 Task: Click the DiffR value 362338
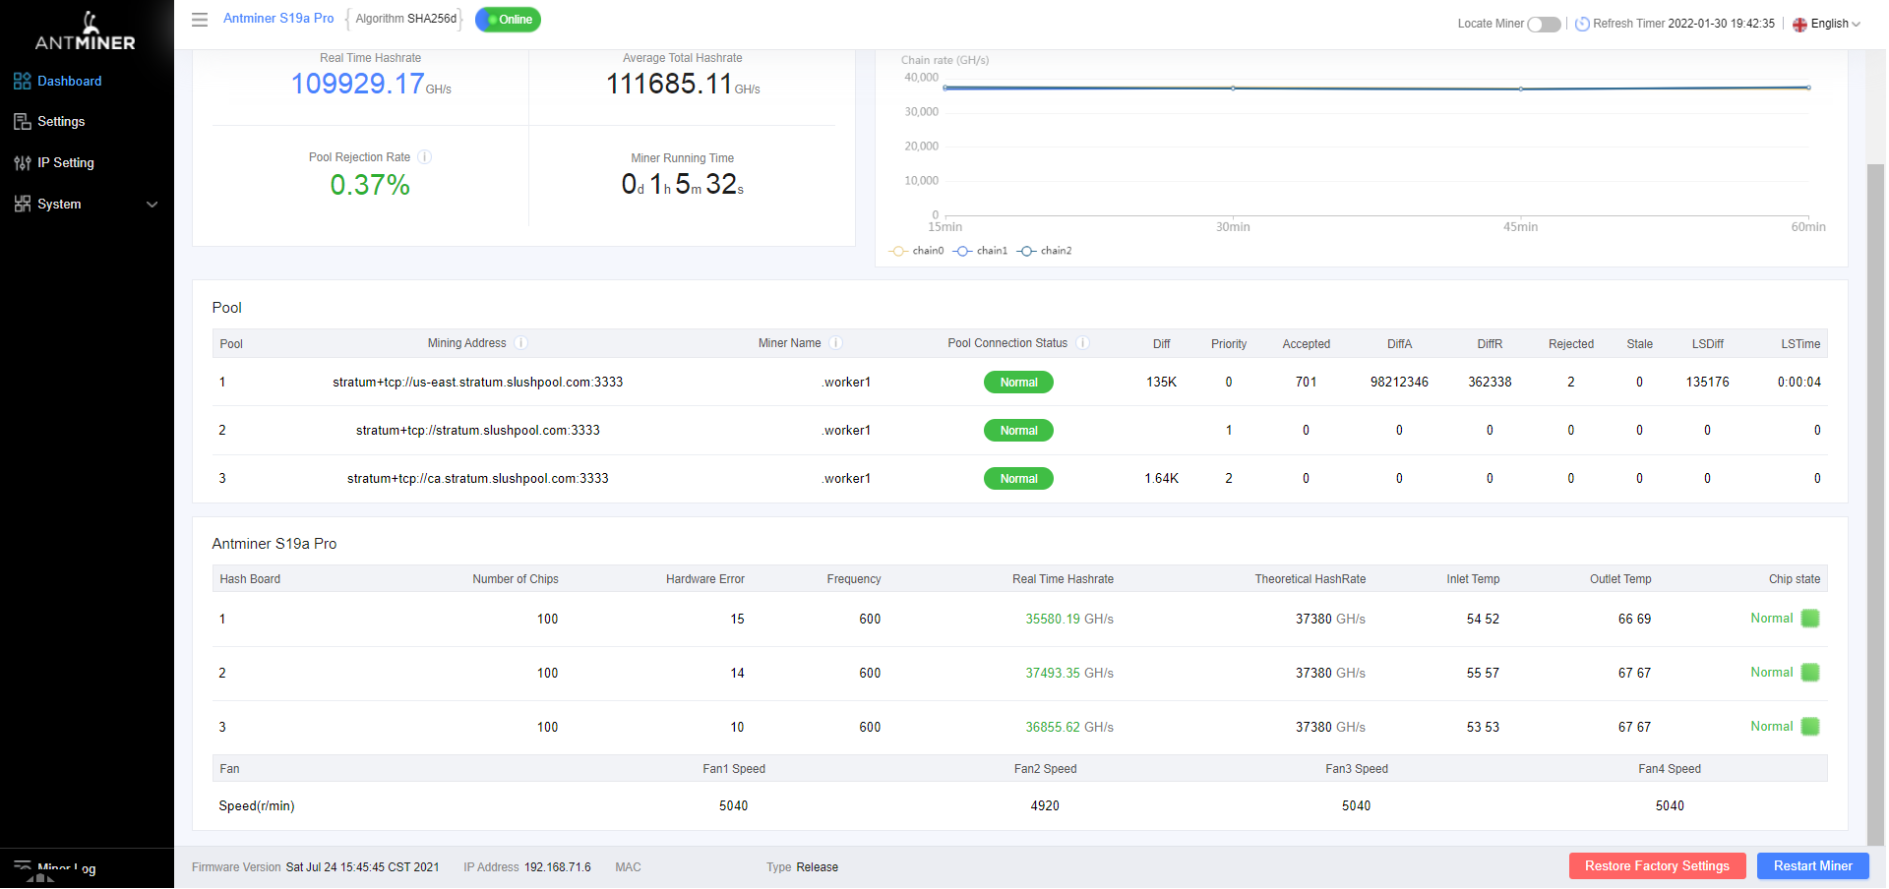(1490, 383)
